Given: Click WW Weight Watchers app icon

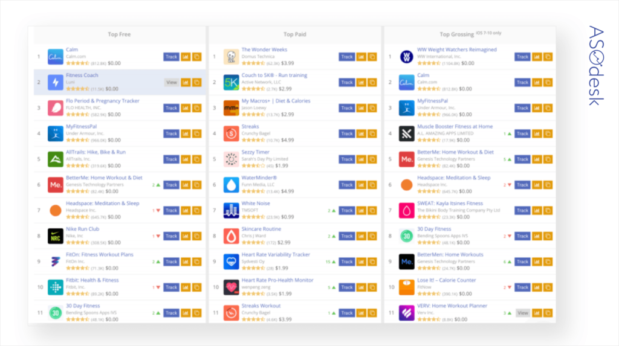Looking at the screenshot, I should (407, 57).
